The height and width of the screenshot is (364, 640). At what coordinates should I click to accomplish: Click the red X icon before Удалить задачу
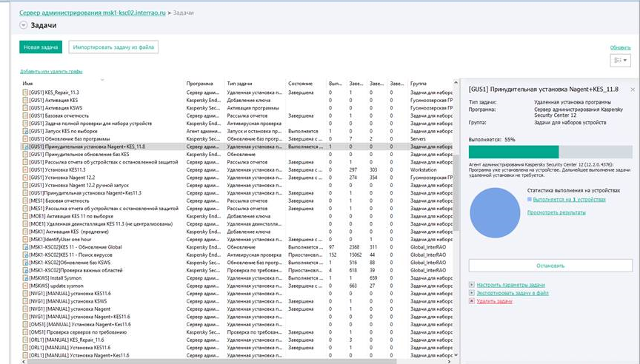(x=471, y=301)
